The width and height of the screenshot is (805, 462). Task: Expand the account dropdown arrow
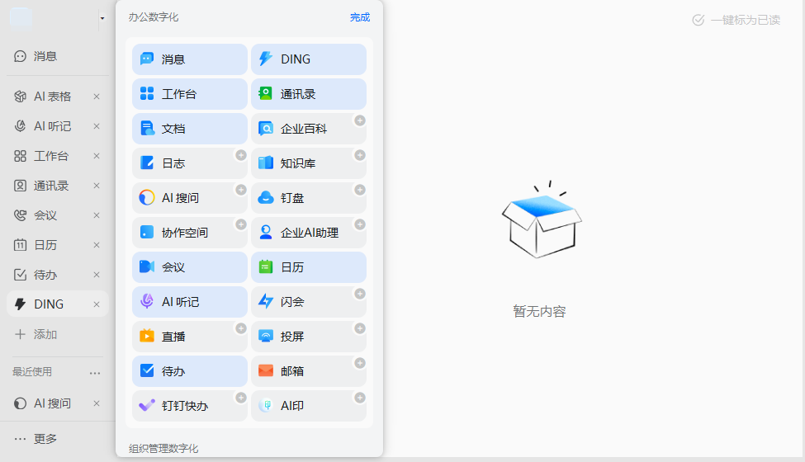(102, 18)
